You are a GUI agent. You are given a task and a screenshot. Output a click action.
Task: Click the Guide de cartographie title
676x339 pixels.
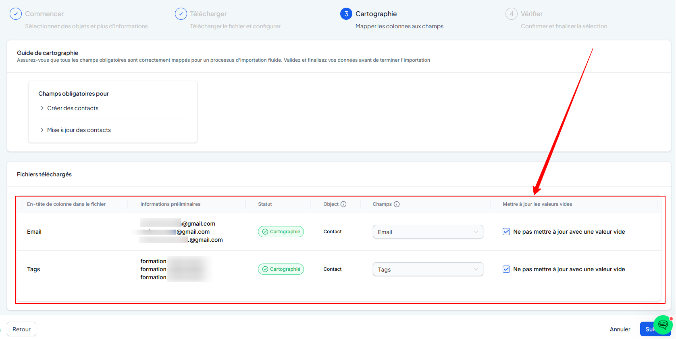[48, 53]
